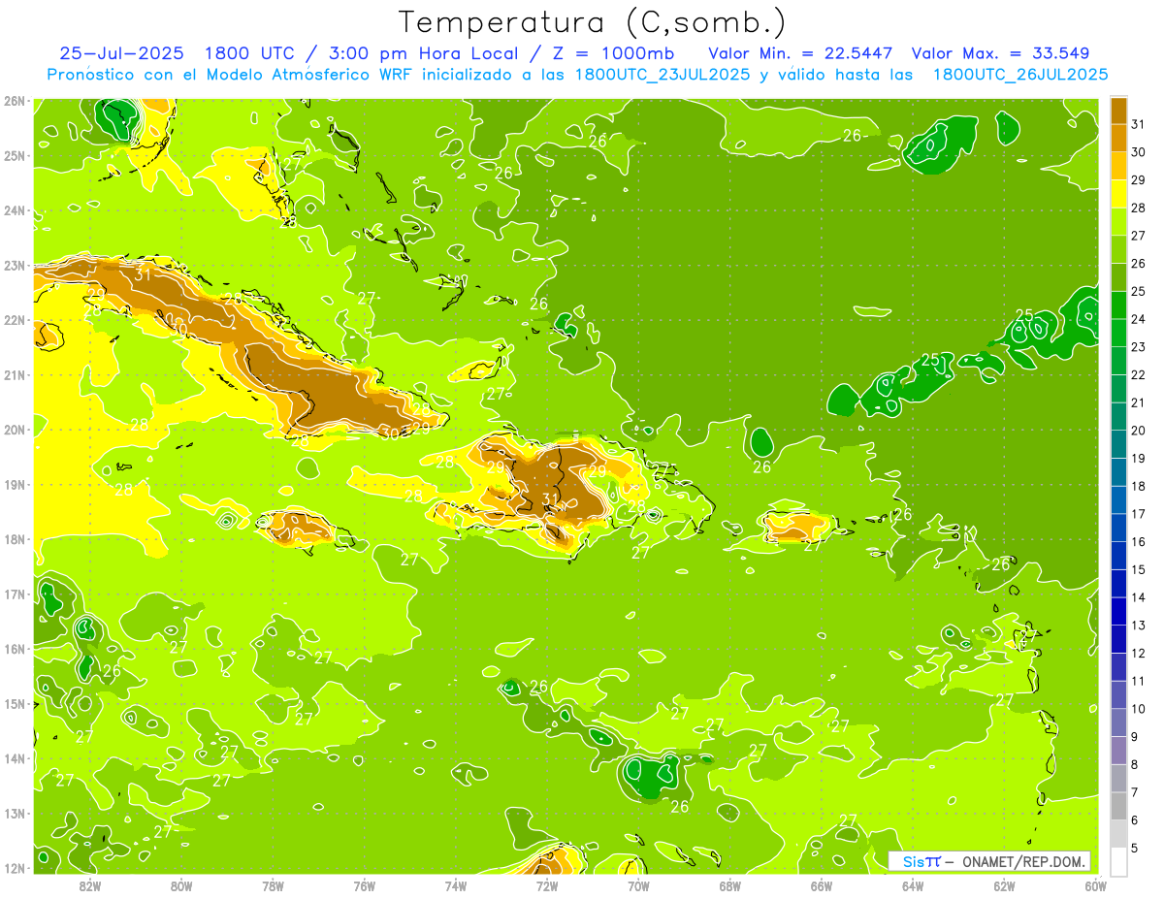The height and width of the screenshot is (899, 1164).
Task: Click the '31' contour label over Hispaniola
Action: (x=550, y=500)
